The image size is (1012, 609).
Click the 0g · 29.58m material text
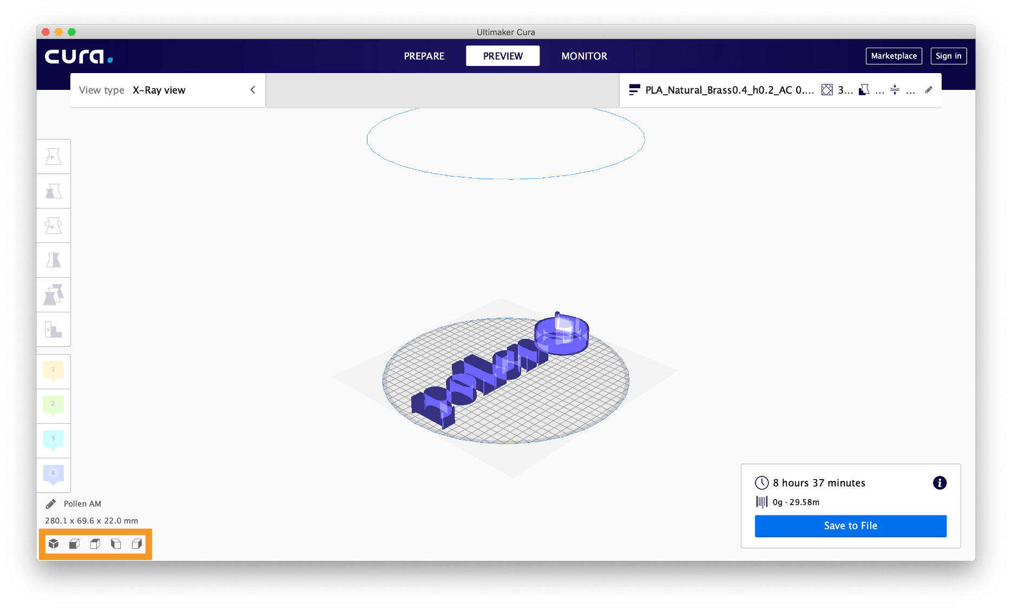(796, 502)
